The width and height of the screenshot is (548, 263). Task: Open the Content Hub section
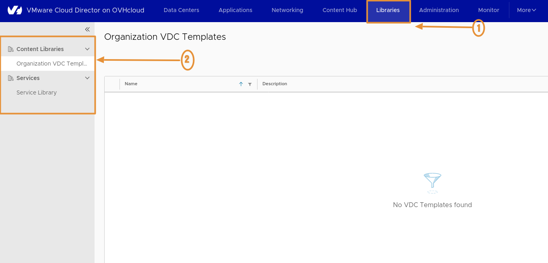pyautogui.click(x=339, y=10)
